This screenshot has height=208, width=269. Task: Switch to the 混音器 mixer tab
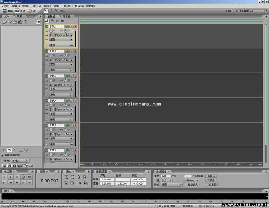[66, 16]
